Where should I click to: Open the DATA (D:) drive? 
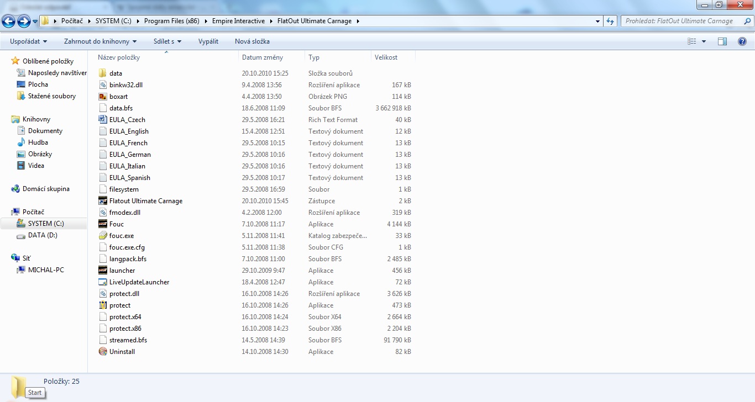[43, 235]
